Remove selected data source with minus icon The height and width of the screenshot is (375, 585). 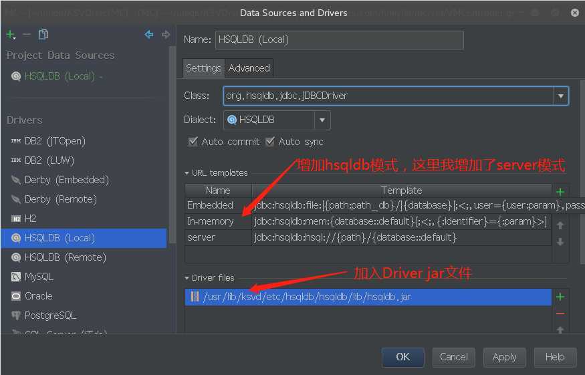click(x=27, y=35)
